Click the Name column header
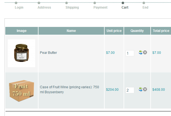 [71, 31]
